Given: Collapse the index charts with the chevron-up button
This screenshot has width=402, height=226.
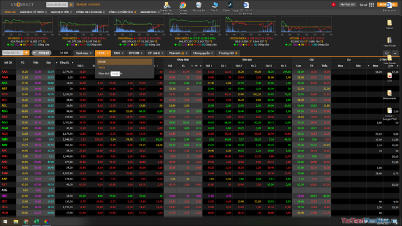Looking at the screenshot, I should coord(395,53).
